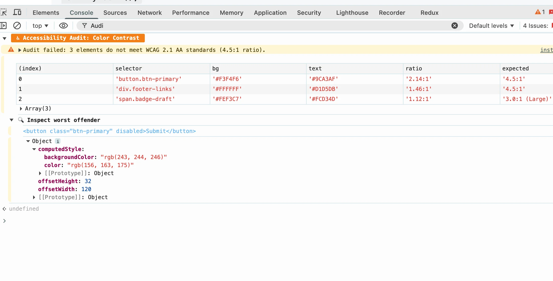Screen dimensions: 553x281
Task: Click the color rgb(156, 163, 175) value
Action: pos(101,165)
